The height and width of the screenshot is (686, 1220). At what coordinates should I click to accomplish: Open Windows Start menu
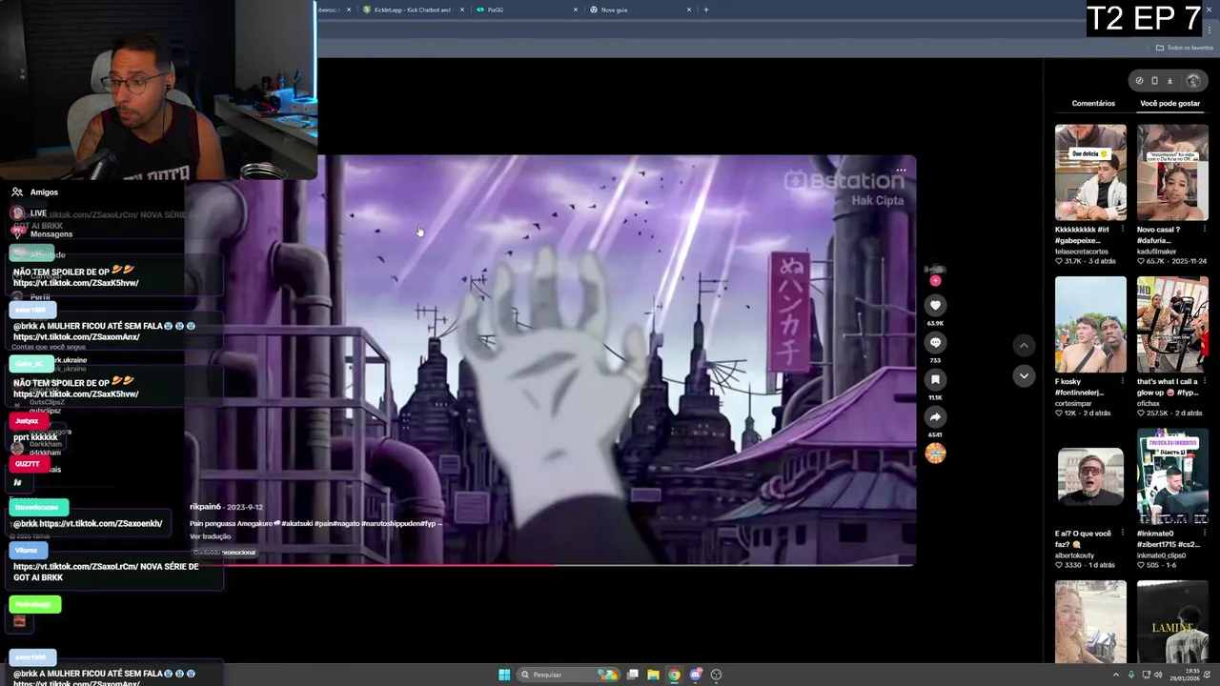pos(504,675)
